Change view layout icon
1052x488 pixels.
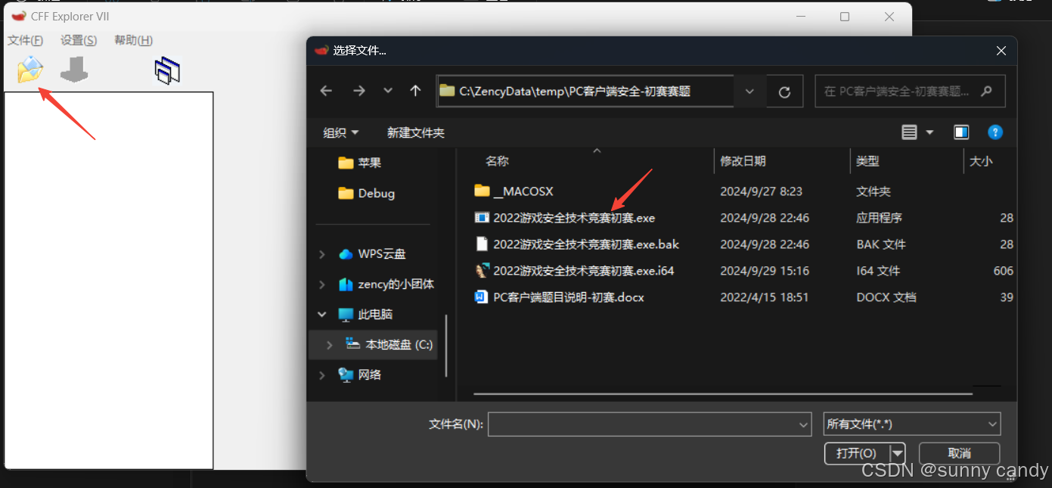[x=910, y=132]
